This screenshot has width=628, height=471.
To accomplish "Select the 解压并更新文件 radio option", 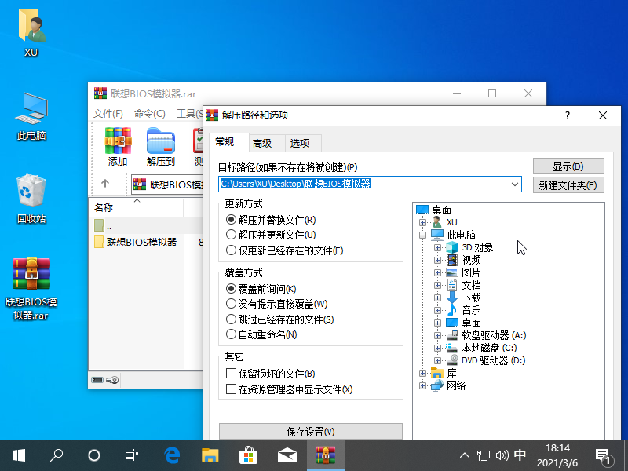I will click(231, 235).
